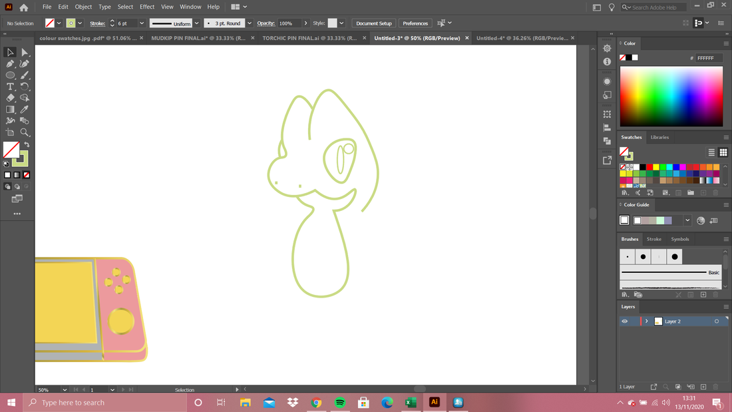The height and width of the screenshot is (412, 732).
Task: Switch Swatches panel to thumbnail grid view
Action: point(723,152)
